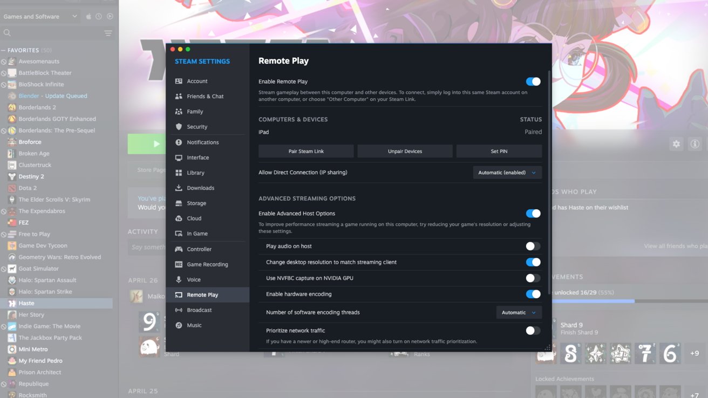708x398 pixels.
Task: Click the +9 more achievements button
Action: [x=695, y=353]
